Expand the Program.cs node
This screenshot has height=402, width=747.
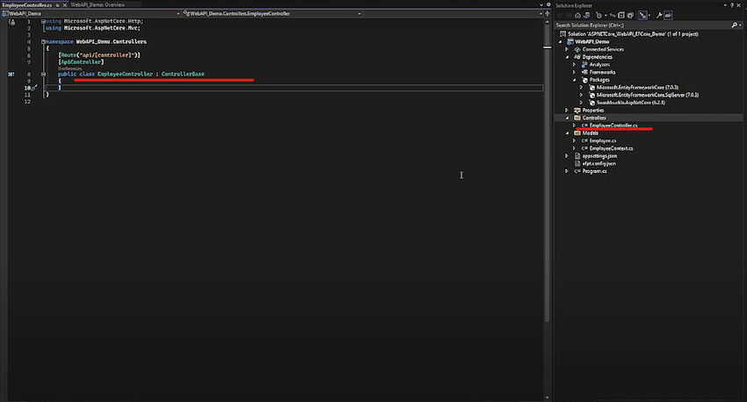coord(567,171)
